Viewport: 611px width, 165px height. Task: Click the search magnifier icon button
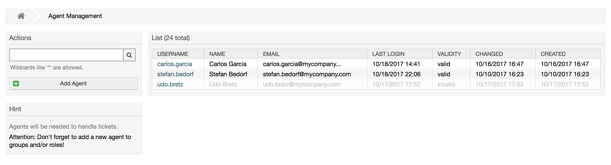129,55
